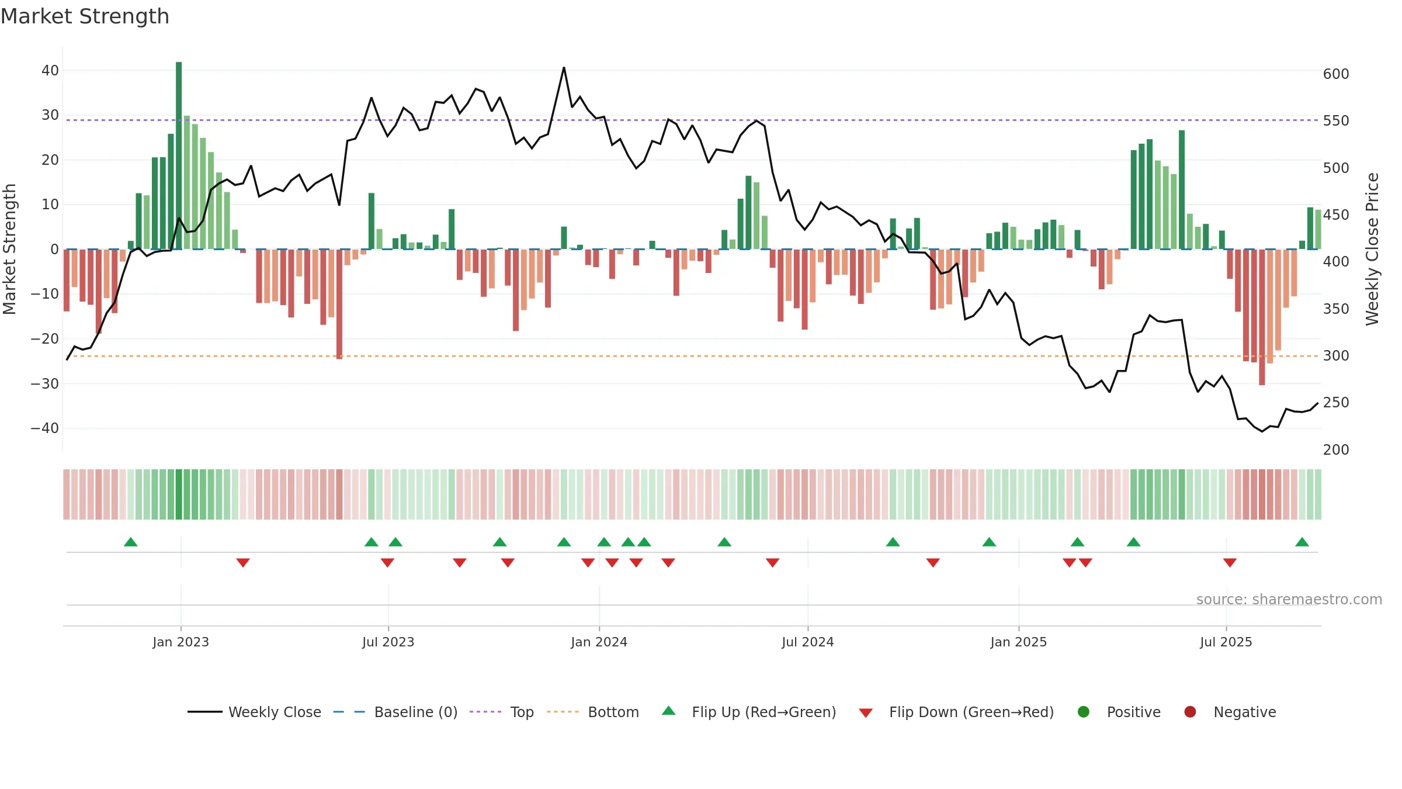The image size is (1402, 789).
Task: Click the Jul 2023 axis label
Action: point(388,642)
